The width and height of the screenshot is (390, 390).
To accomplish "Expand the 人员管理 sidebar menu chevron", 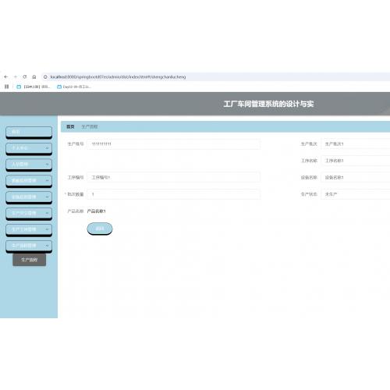I will 47,165.
